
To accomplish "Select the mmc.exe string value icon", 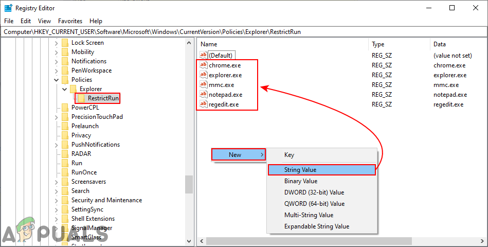I will [204, 84].
